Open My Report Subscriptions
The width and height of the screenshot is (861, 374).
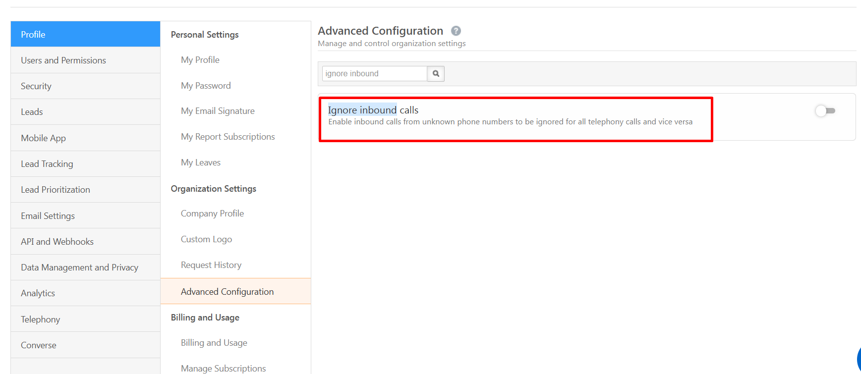pos(228,137)
